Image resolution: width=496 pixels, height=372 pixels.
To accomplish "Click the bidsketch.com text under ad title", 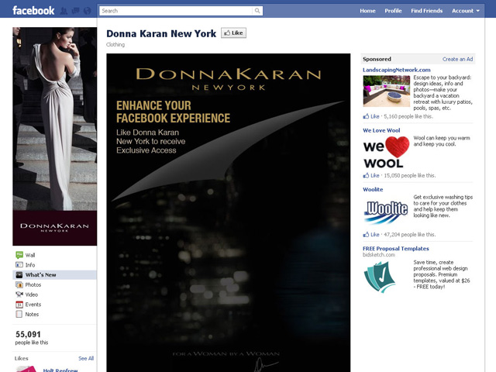I will (379, 255).
